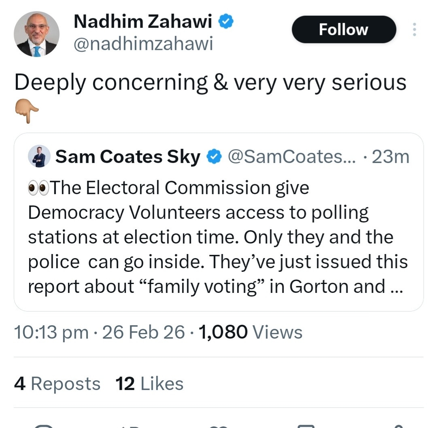The height and width of the screenshot is (428, 433).
Task: Click the Nadhim Zahawi display name
Action: coord(142,22)
